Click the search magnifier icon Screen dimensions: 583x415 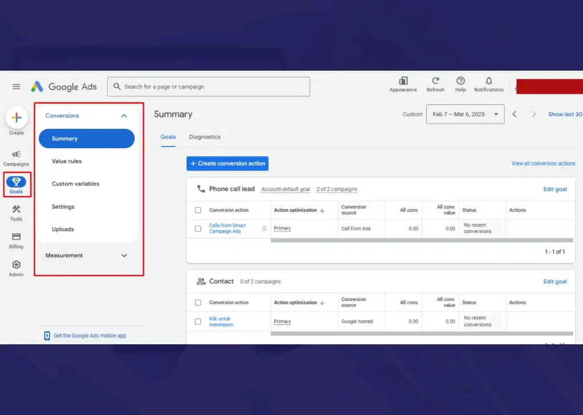(x=117, y=86)
